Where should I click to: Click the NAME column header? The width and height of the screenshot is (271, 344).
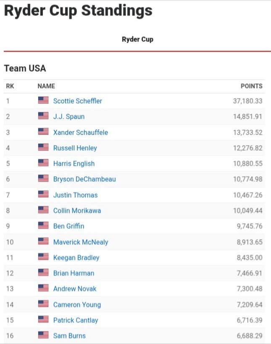[x=46, y=86]
